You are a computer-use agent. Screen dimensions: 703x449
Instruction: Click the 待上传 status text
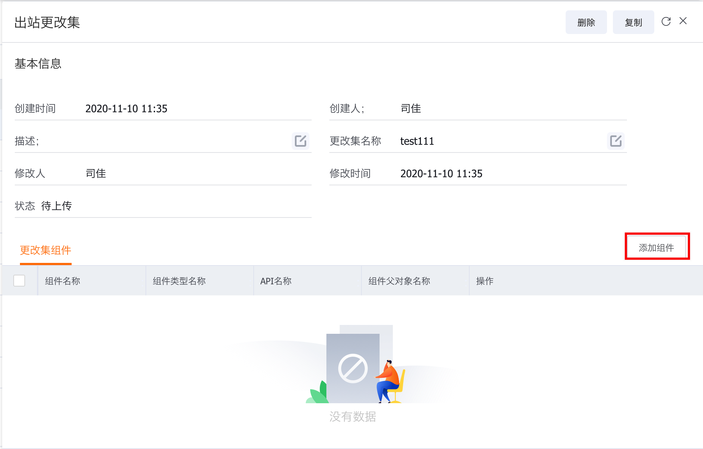pos(56,206)
